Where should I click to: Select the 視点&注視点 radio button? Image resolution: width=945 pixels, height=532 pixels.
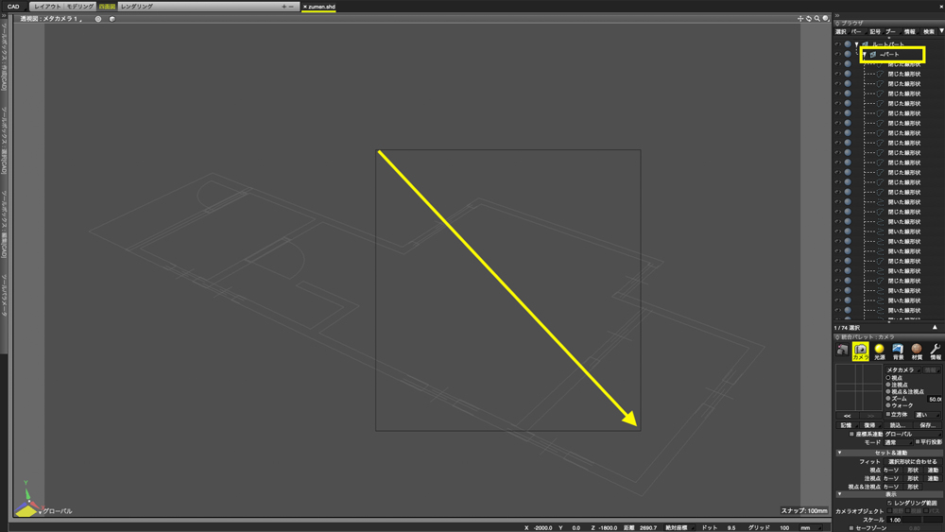[x=887, y=391]
